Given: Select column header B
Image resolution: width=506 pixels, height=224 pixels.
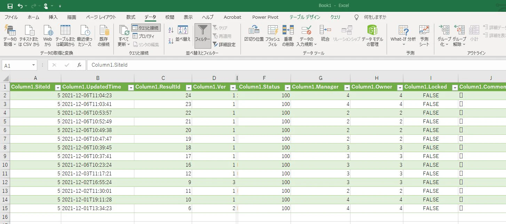Looking at the screenshot, I should (98, 78).
